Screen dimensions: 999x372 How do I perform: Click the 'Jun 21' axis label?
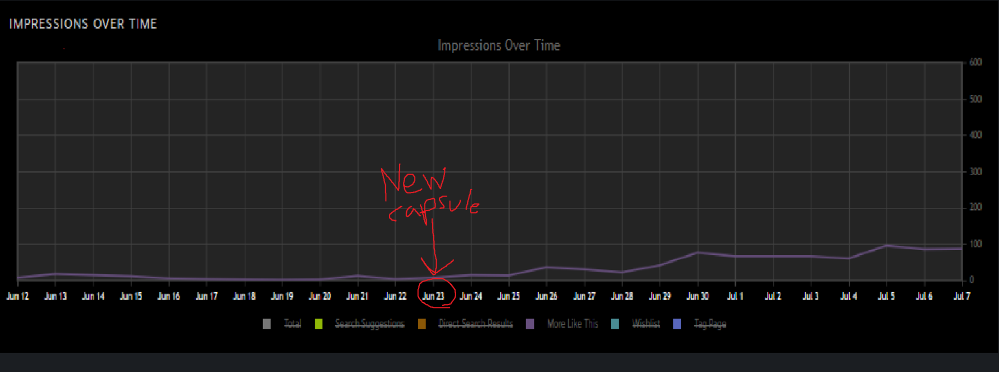point(357,296)
